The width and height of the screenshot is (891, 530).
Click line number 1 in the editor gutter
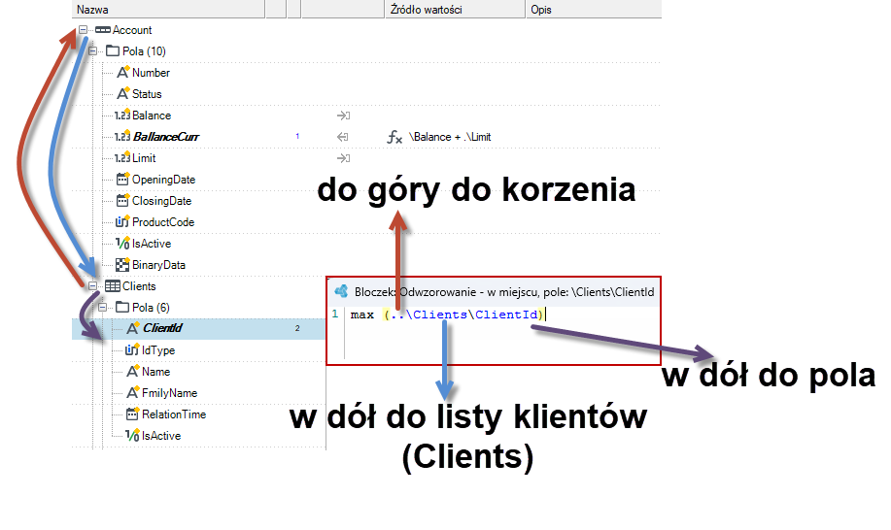click(x=334, y=314)
